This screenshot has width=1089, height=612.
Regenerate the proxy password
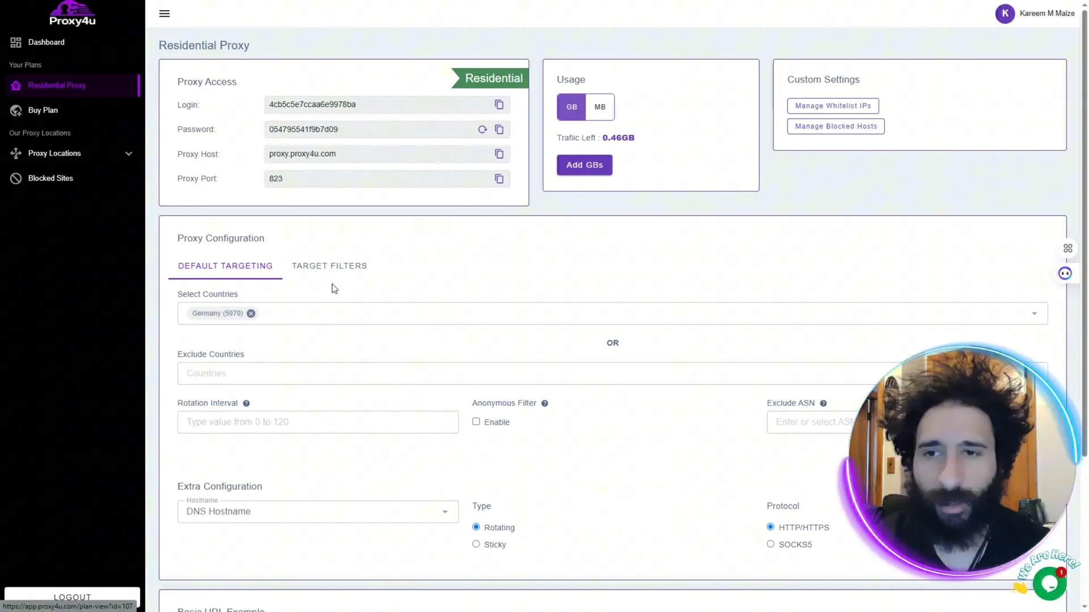[x=482, y=130]
